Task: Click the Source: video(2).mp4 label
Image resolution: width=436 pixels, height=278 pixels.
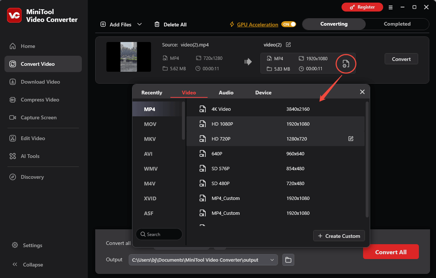Action: click(x=186, y=45)
